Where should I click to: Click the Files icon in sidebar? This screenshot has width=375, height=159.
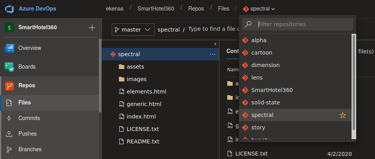[x=9, y=103]
